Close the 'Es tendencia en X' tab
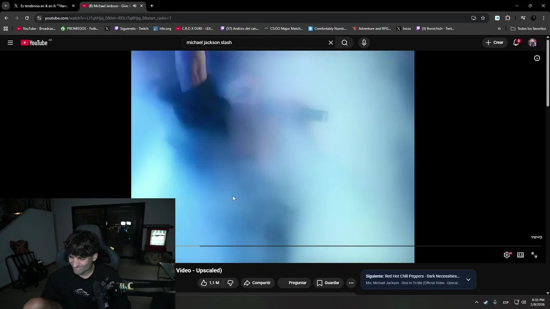550x309 pixels. 73,6
